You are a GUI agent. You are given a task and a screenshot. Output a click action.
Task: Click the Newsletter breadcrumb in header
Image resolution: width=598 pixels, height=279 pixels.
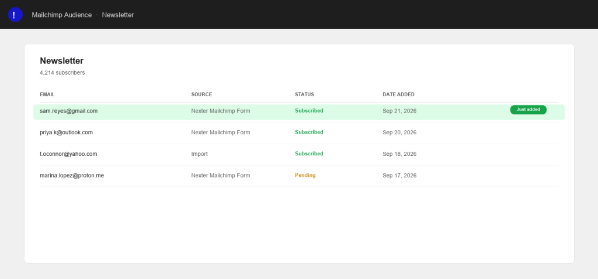tap(118, 15)
